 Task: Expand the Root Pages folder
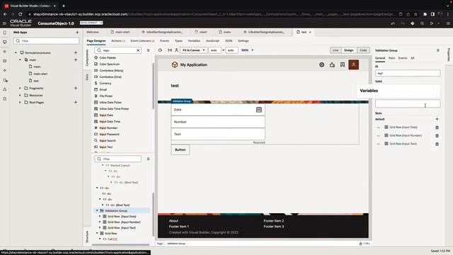[20, 102]
